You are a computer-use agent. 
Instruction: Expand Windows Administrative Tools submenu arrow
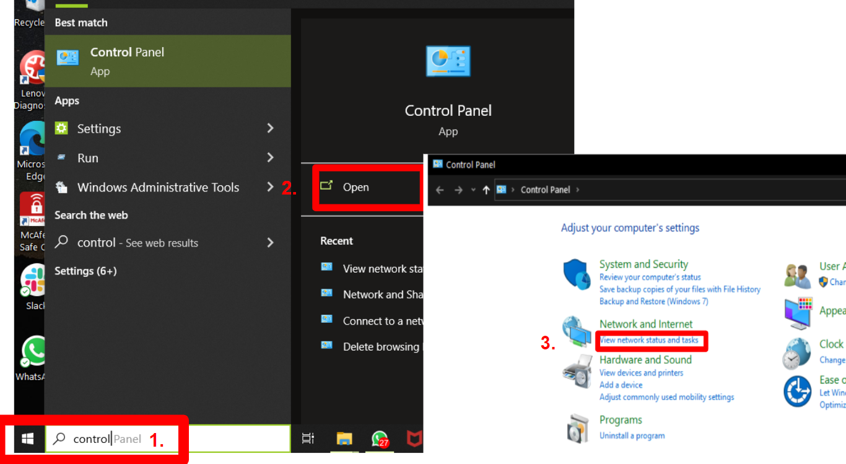[270, 187]
